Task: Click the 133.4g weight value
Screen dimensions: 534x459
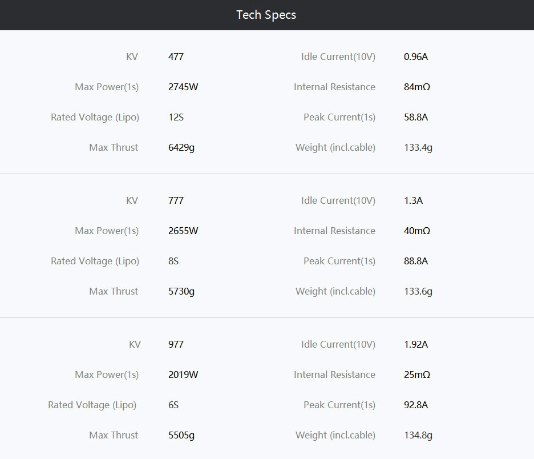Action: (x=418, y=147)
